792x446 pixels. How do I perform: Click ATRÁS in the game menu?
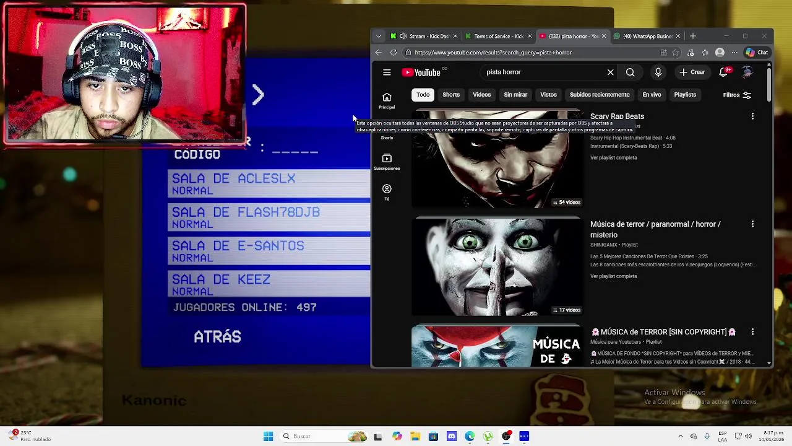217,337
